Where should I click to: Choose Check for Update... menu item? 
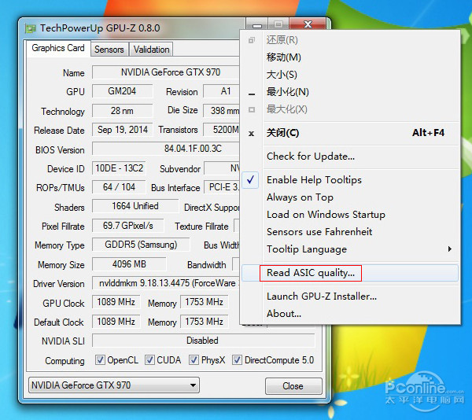point(350,157)
